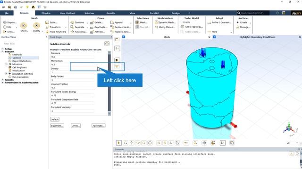This screenshot has width=302, height=169.
Task: Click the Make Polyhedra command
Action: coord(56,32)
